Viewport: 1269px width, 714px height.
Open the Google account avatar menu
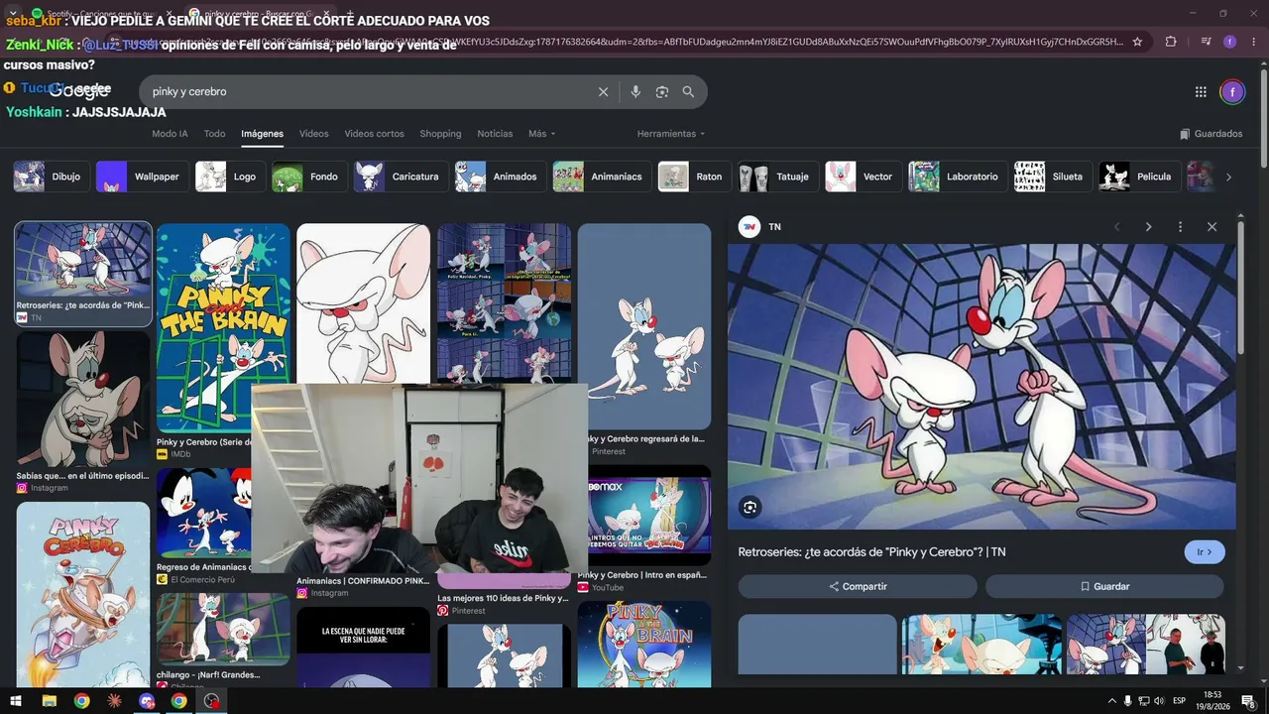click(1231, 92)
